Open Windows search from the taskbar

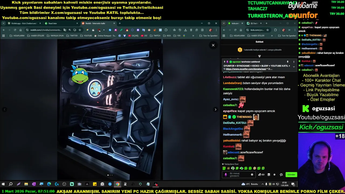tap(11, 184)
